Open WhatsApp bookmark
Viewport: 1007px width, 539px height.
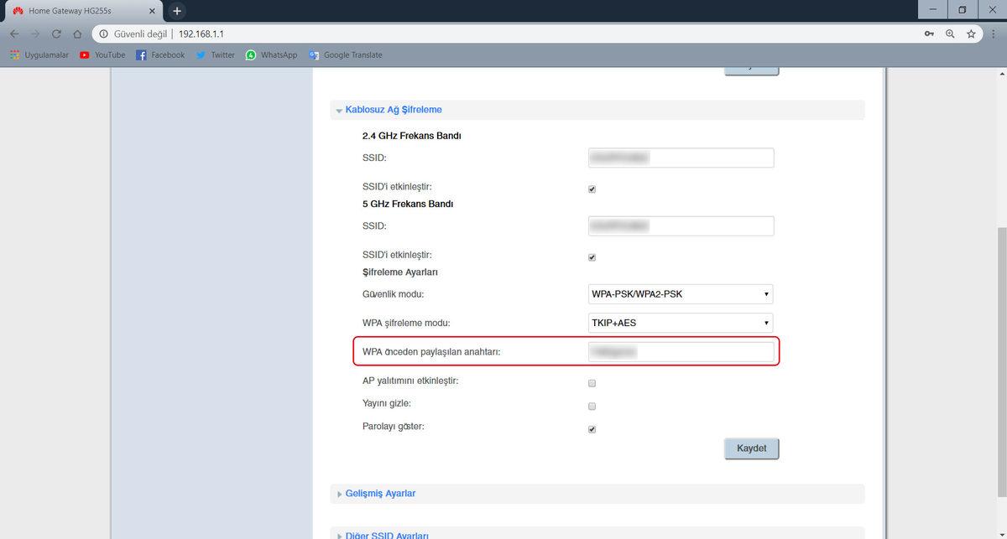click(x=271, y=55)
